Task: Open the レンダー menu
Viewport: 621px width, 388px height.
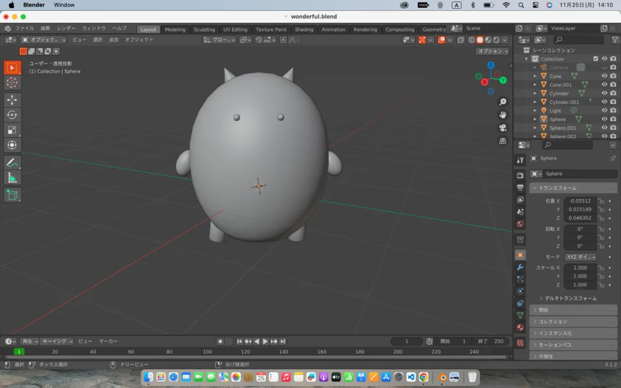Action: (x=66, y=28)
